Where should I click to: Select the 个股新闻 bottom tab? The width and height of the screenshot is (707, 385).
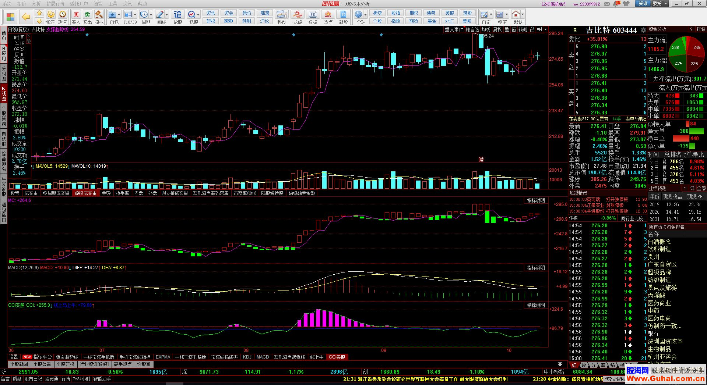[x=19, y=364]
